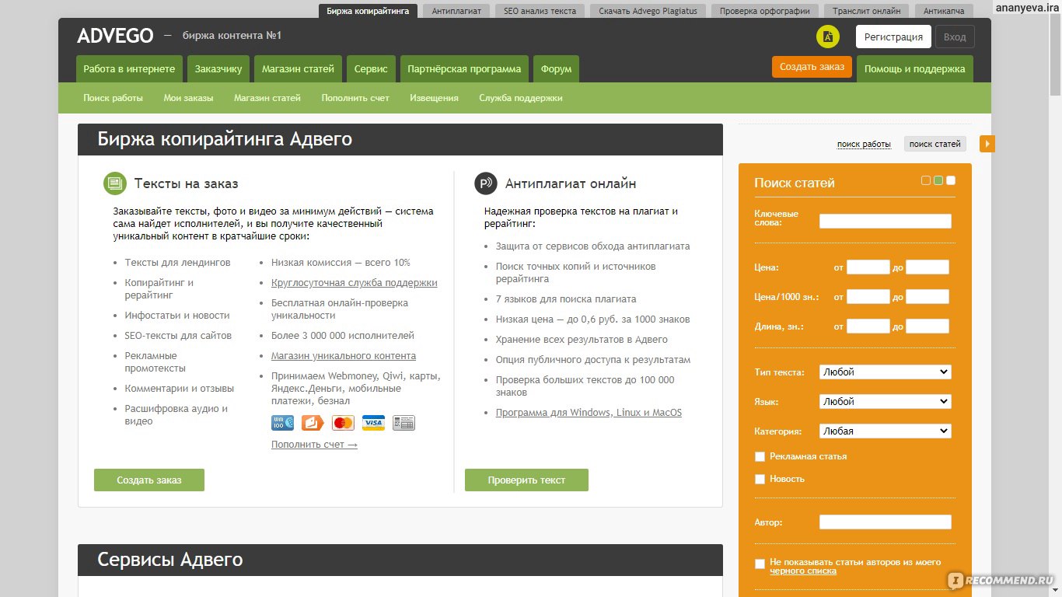Open Служба поддержки in the submenu
Image resolution: width=1062 pixels, height=597 pixels.
click(x=521, y=98)
